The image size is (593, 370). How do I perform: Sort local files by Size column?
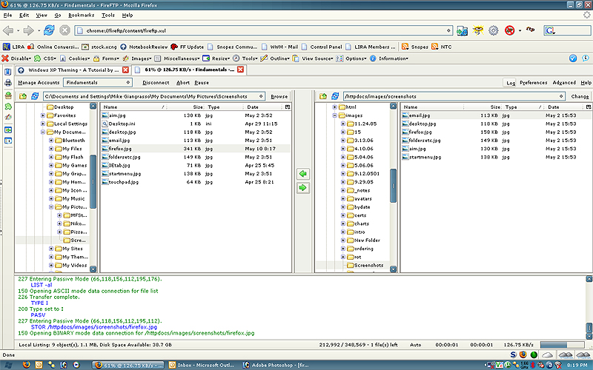(x=198, y=107)
